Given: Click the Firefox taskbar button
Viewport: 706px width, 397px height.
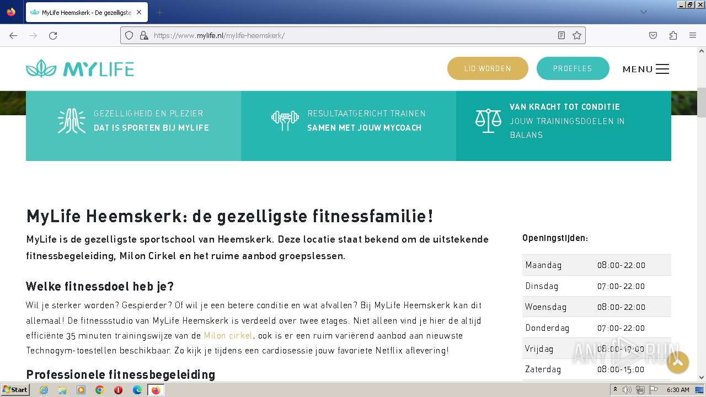Looking at the screenshot, I should (x=156, y=390).
